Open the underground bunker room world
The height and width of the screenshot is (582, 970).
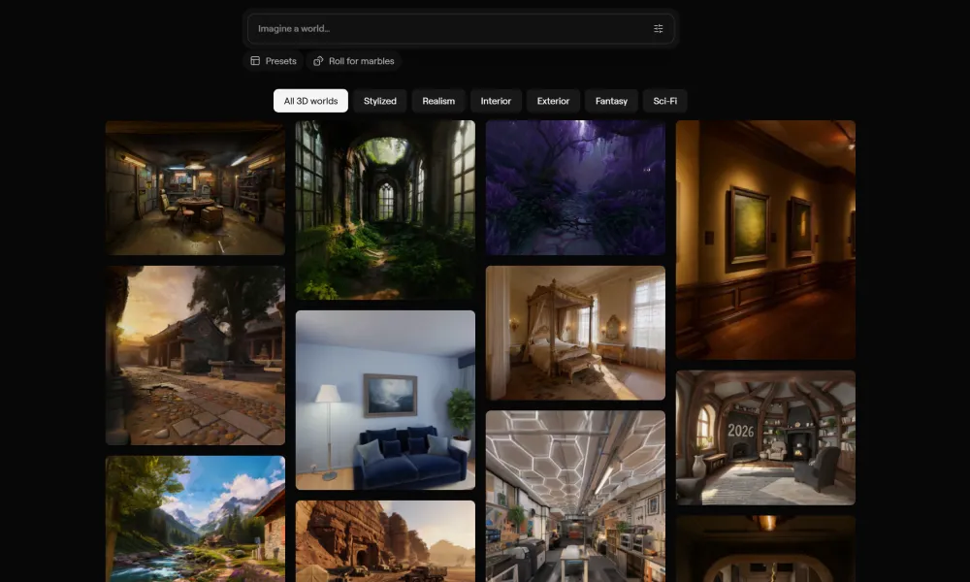pyautogui.click(x=195, y=188)
